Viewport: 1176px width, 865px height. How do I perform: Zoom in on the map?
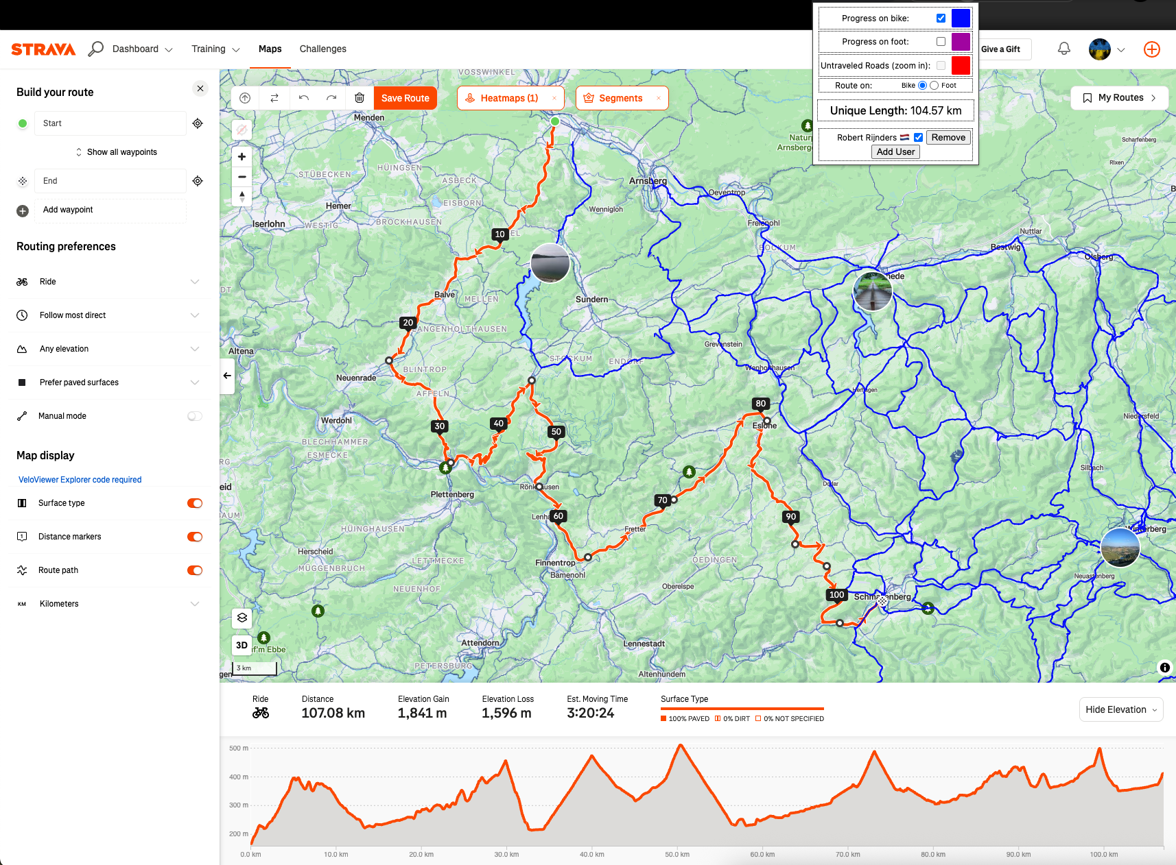pos(242,157)
